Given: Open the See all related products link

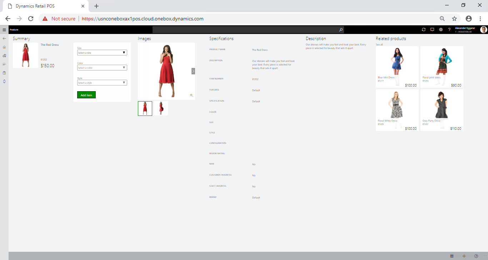Looking at the screenshot, I should 379,44.
